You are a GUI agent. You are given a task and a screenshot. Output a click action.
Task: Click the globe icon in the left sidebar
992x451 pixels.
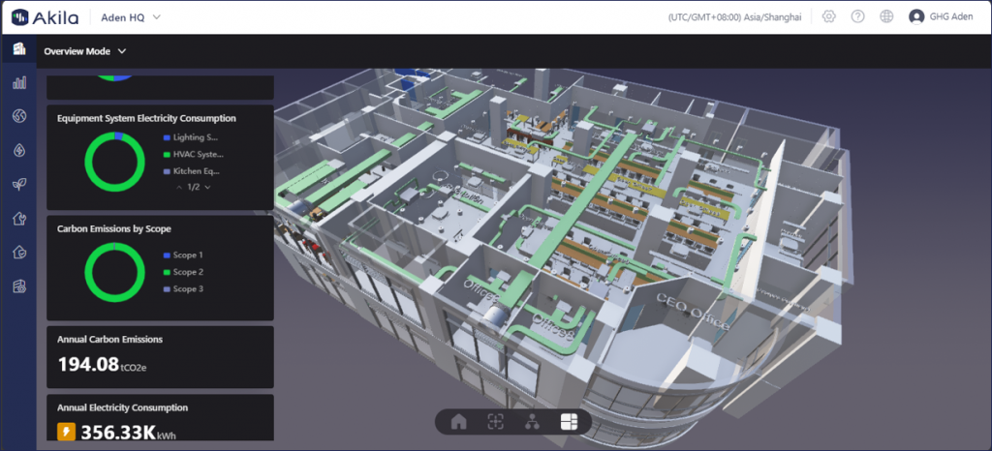tap(18, 117)
